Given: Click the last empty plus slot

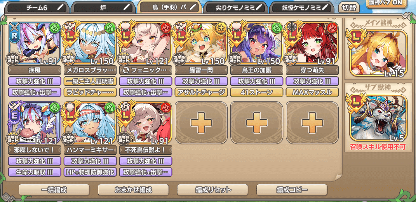Looking at the screenshot, I should 312,123.
